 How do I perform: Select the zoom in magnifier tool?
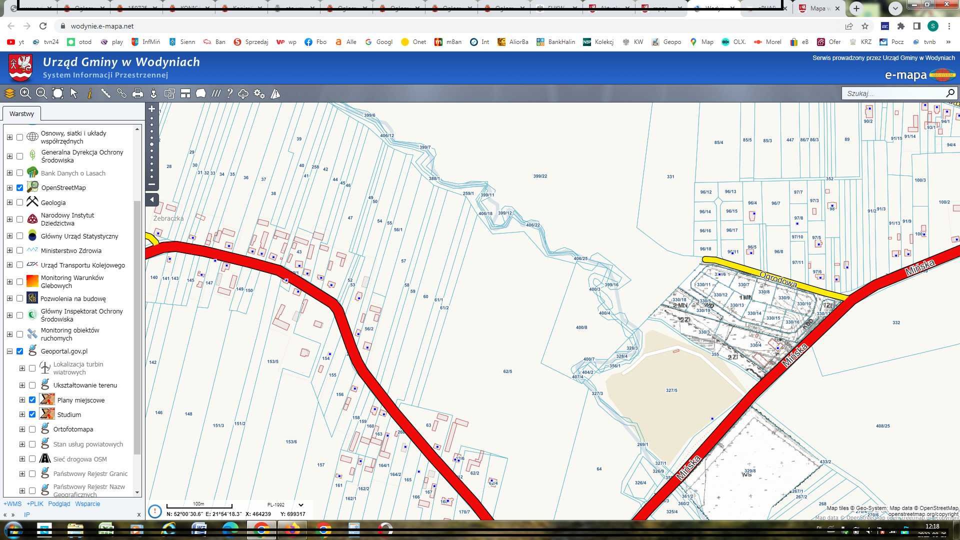(25, 93)
